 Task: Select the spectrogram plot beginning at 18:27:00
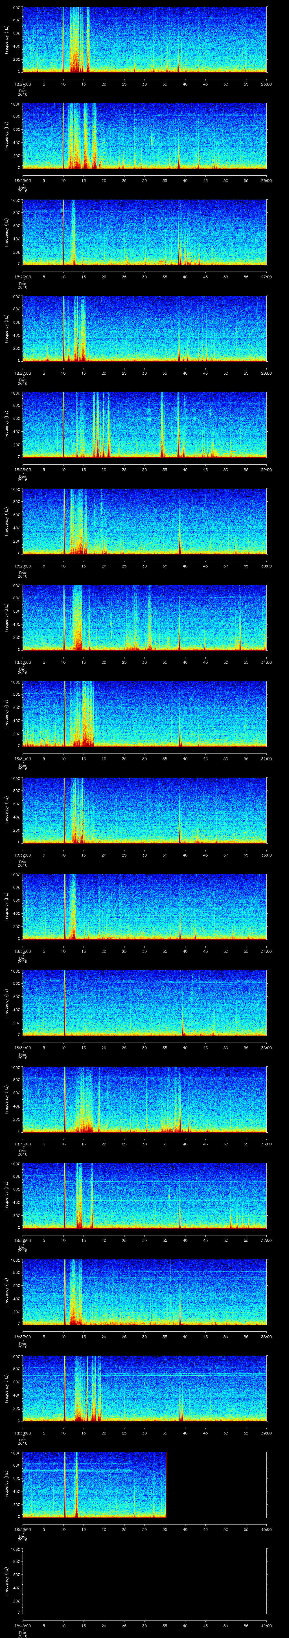[145, 329]
